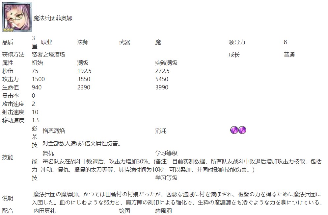Click the 武器 label
This screenshot has width=328, height=215.
[x=125, y=42]
